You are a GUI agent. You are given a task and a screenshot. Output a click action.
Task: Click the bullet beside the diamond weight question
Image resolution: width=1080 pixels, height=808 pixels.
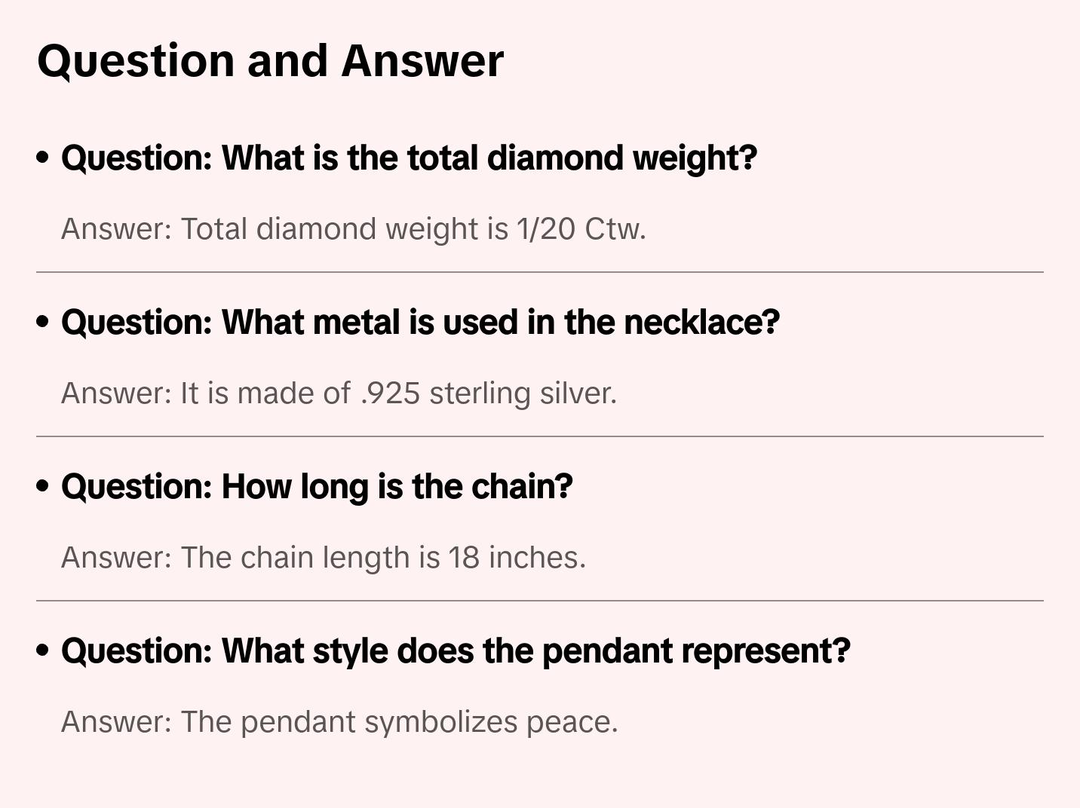click(43, 158)
